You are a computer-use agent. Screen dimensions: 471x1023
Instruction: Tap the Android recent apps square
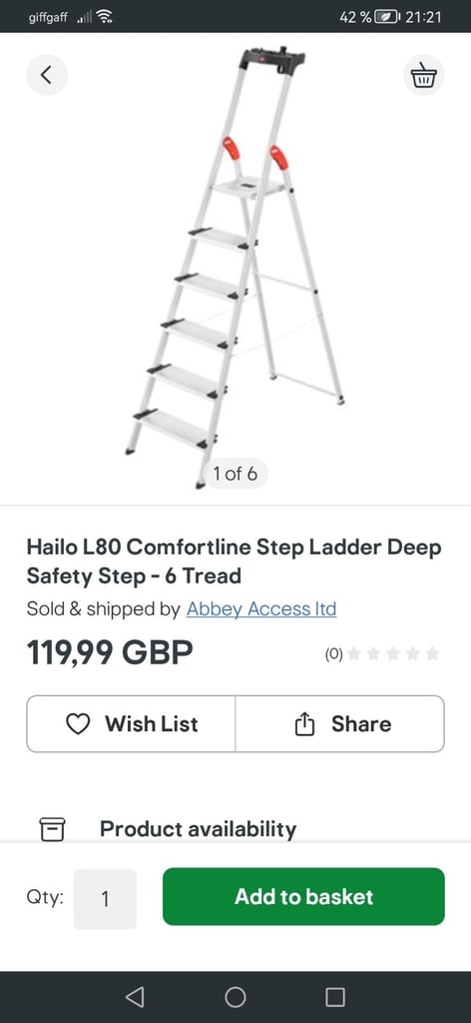[x=335, y=997]
